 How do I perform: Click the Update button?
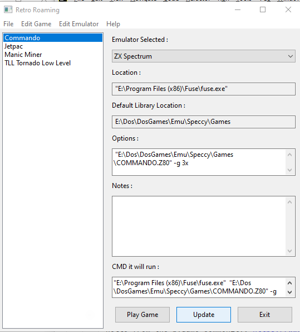point(204,315)
